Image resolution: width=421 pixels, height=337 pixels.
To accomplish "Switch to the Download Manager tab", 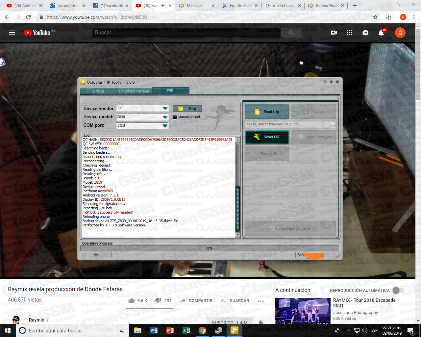I will click(134, 91).
